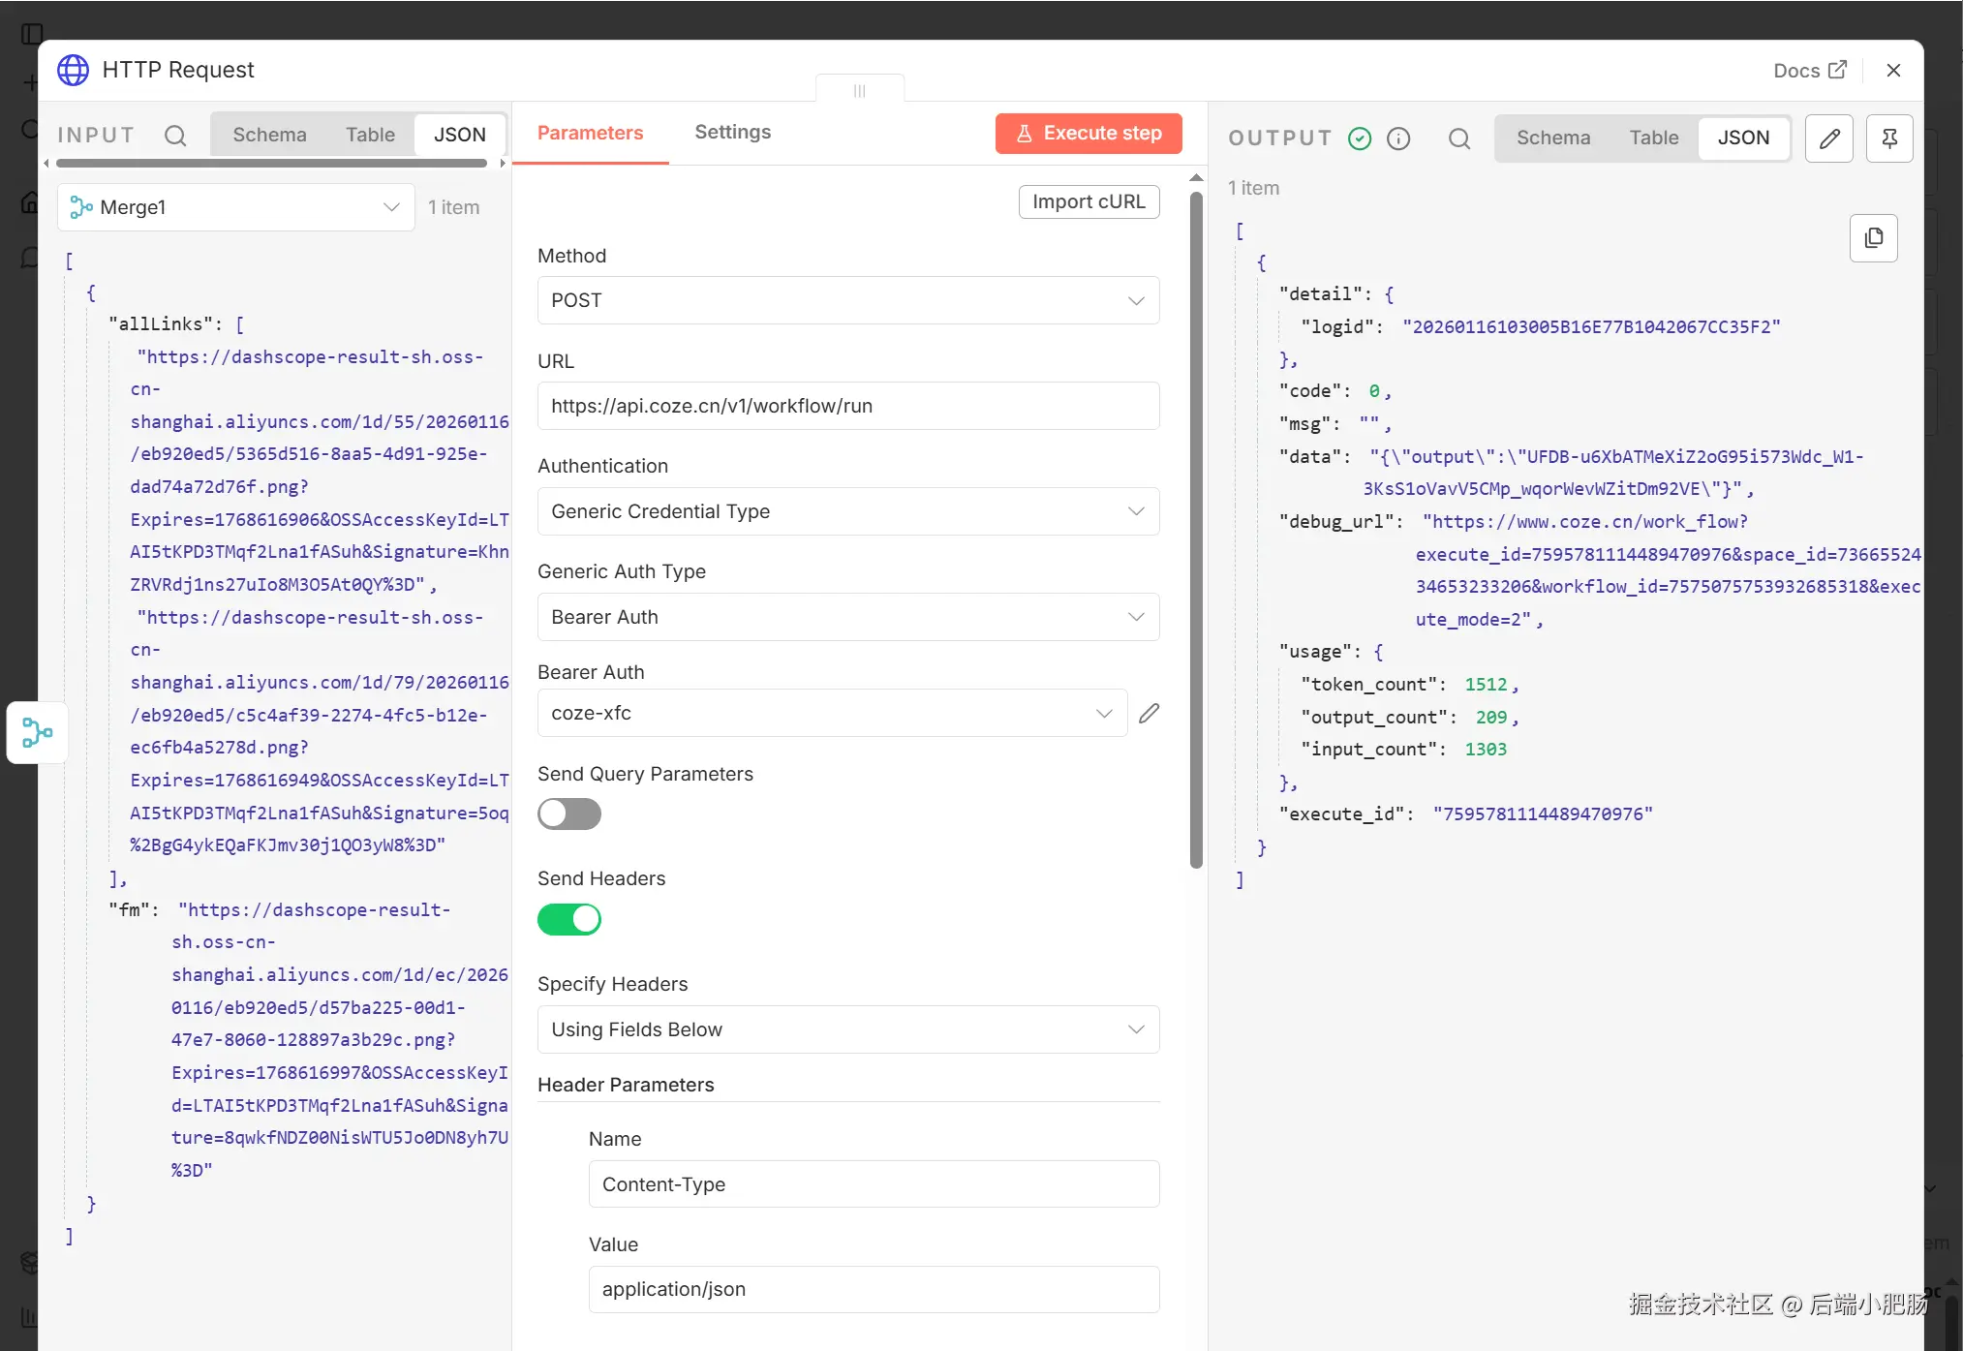Click the Merge node icon at left edge
The width and height of the screenshot is (1963, 1351).
[37, 732]
